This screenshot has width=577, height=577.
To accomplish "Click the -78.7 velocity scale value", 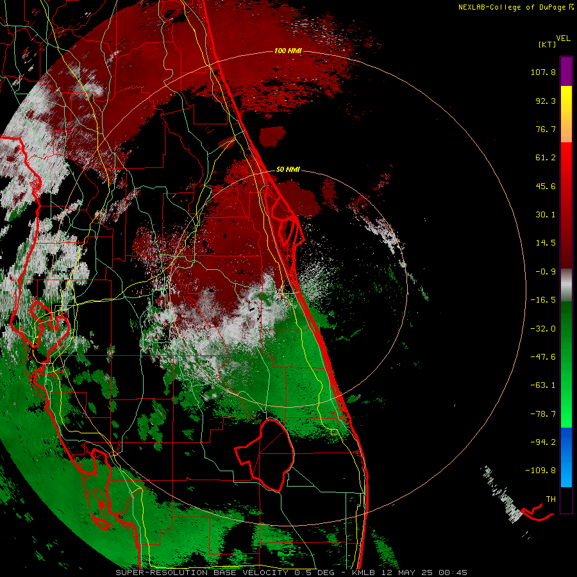I will pyautogui.click(x=543, y=414).
